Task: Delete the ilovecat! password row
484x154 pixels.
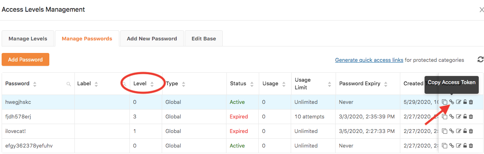Action: 471,131
